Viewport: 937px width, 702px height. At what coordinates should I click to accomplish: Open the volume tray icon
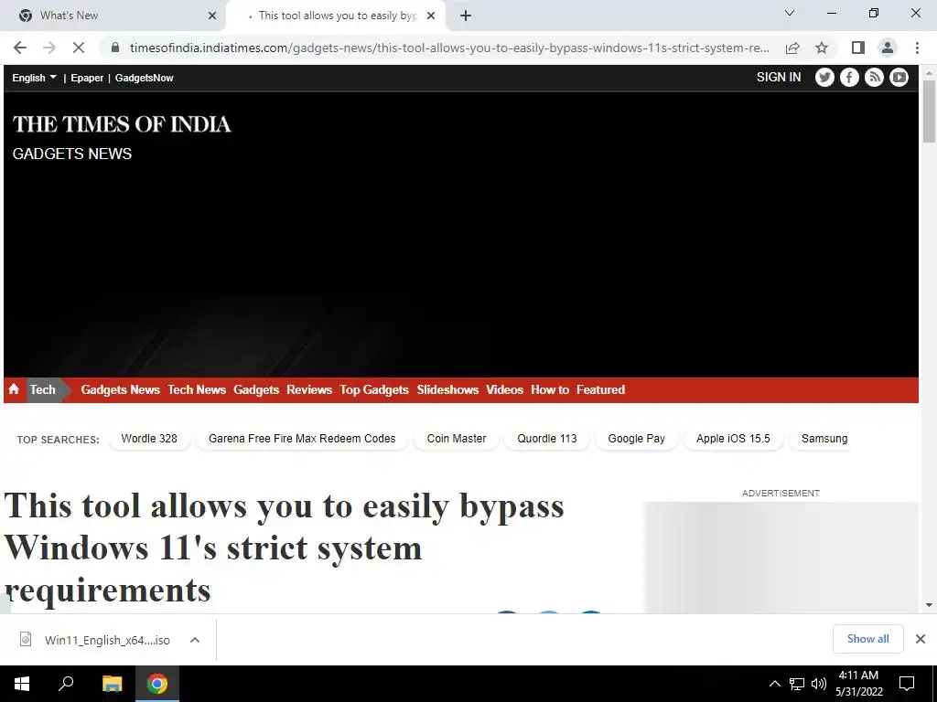click(x=819, y=684)
